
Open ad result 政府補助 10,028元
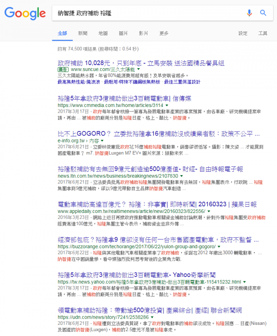[x=141, y=63]
